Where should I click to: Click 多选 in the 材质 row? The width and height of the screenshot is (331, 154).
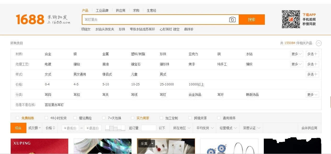coord(312,54)
